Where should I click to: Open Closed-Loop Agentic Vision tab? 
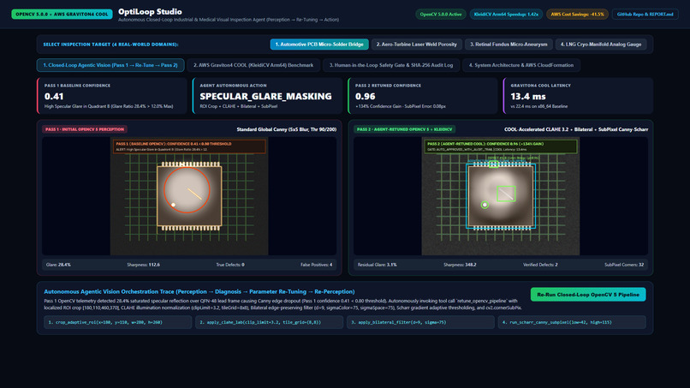(110, 65)
